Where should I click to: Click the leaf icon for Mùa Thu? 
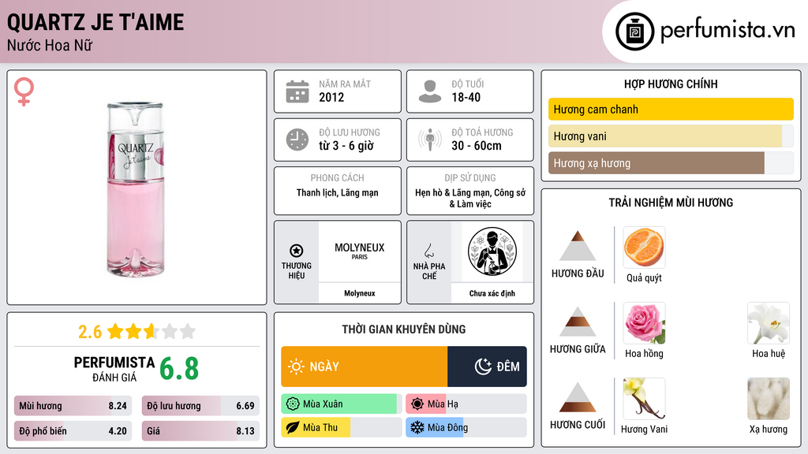click(x=293, y=427)
